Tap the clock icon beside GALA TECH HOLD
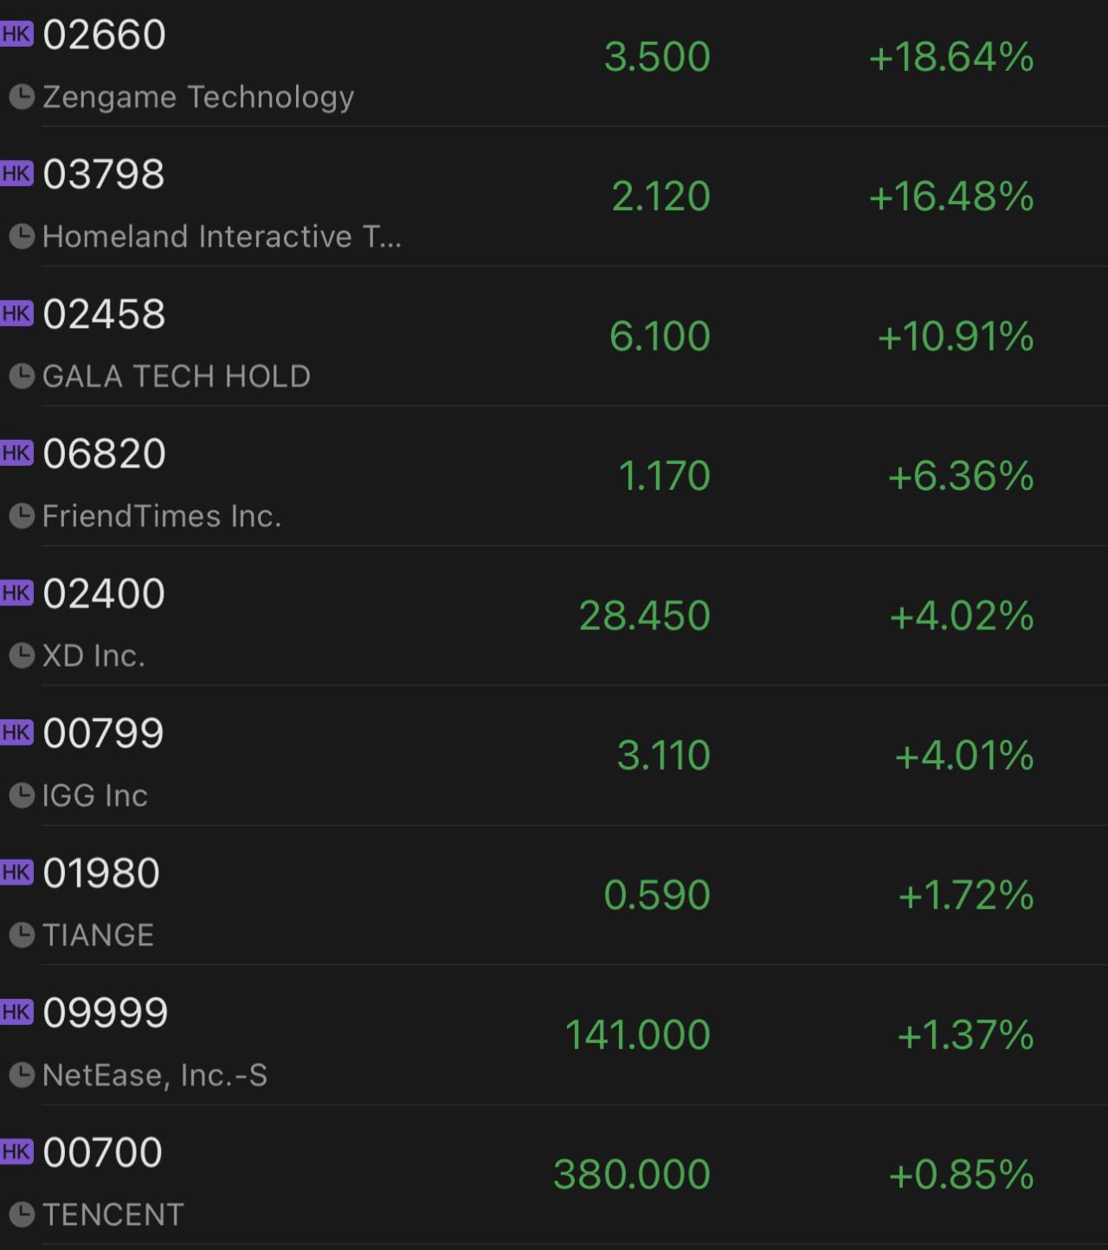The width and height of the screenshot is (1108, 1250). coord(22,377)
